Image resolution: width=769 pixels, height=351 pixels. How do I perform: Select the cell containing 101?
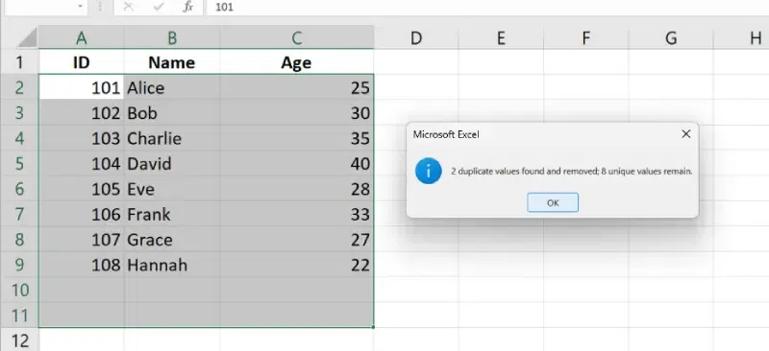pos(82,87)
